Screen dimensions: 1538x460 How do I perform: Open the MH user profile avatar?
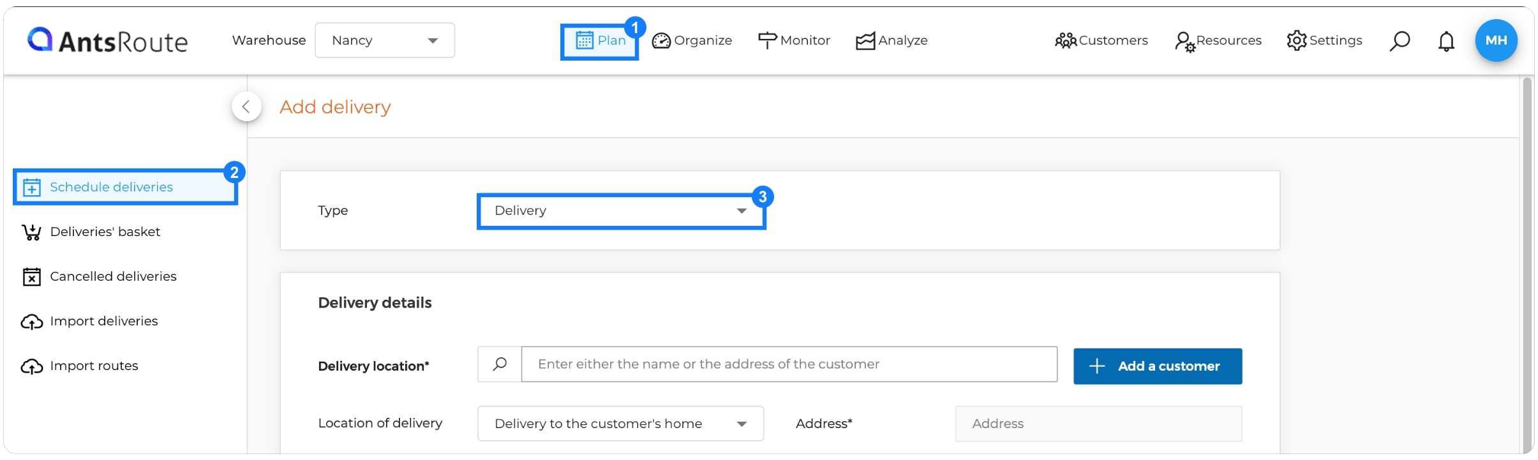(1496, 40)
